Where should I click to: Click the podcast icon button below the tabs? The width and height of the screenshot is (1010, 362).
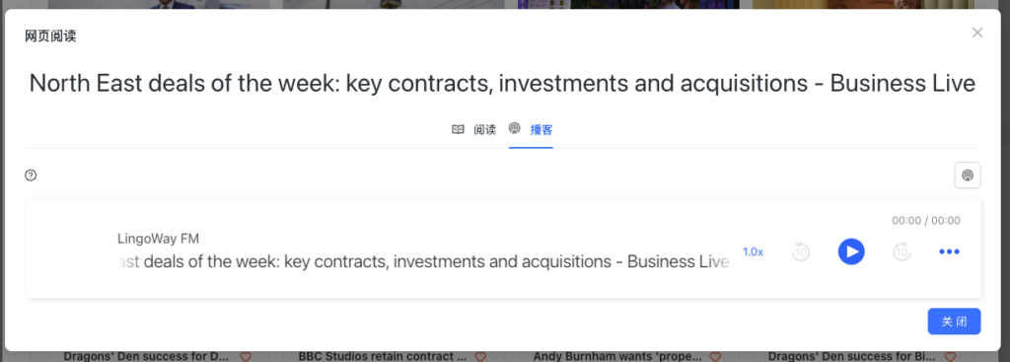pyautogui.click(x=967, y=176)
